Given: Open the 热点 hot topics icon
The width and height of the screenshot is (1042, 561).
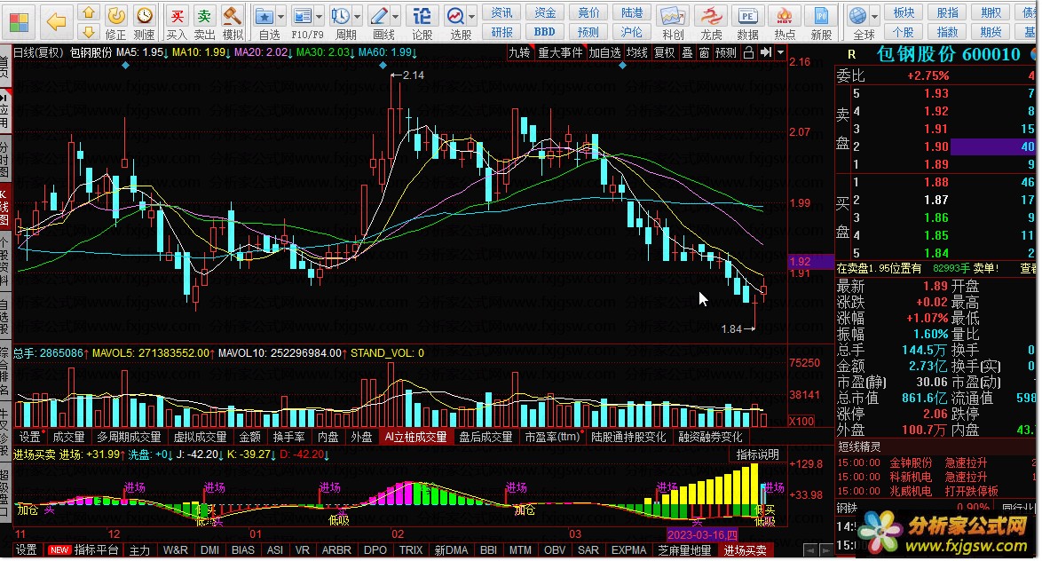Looking at the screenshot, I should pos(784,22).
